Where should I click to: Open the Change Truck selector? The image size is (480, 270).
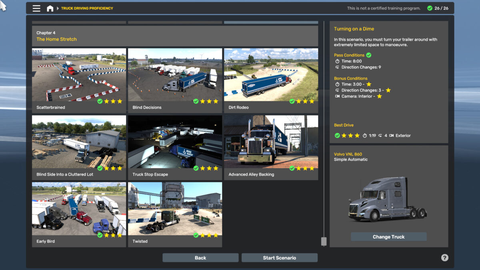pyautogui.click(x=388, y=237)
